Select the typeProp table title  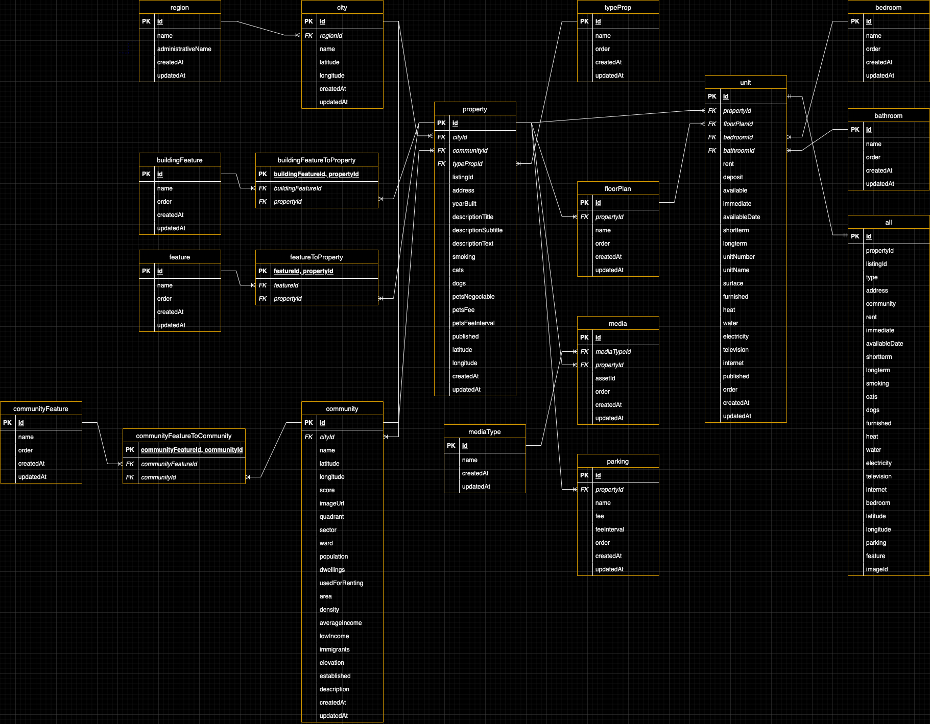click(618, 7)
